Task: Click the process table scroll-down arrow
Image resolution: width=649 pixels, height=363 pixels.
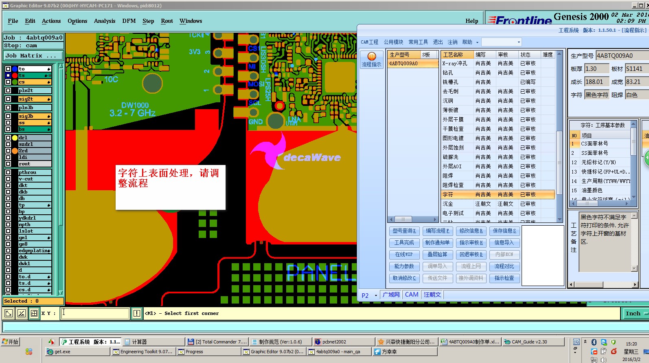Action: pos(559,220)
